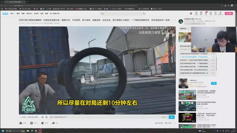Open the danmaku text style icon
This screenshot has height=133, width=237.
tap(51, 117)
